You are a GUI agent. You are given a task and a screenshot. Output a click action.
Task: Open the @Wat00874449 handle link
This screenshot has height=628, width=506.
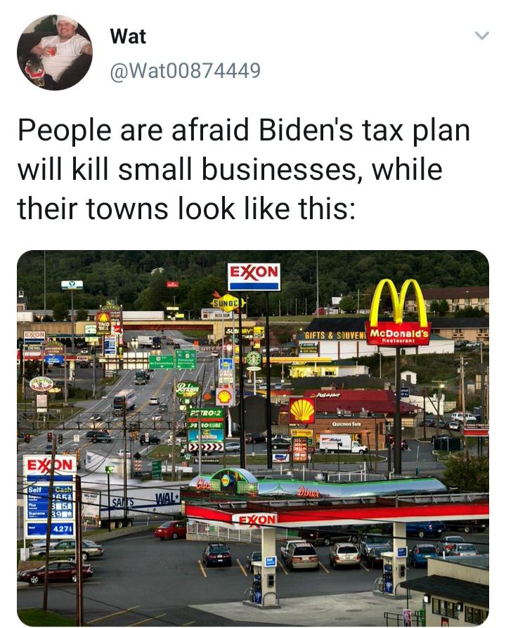pyautogui.click(x=185, y=70)
